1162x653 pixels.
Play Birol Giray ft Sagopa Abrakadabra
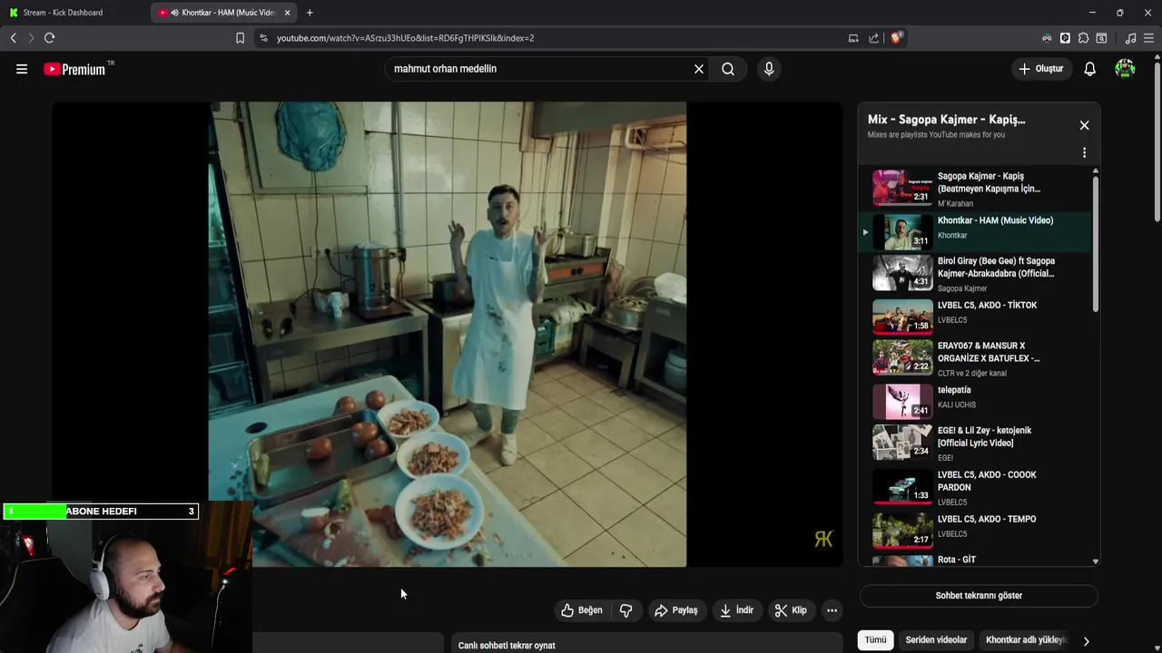[x=976, y=273]
